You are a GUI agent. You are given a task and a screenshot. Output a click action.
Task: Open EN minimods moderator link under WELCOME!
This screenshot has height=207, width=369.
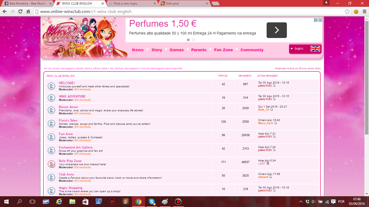click(83, 89)
